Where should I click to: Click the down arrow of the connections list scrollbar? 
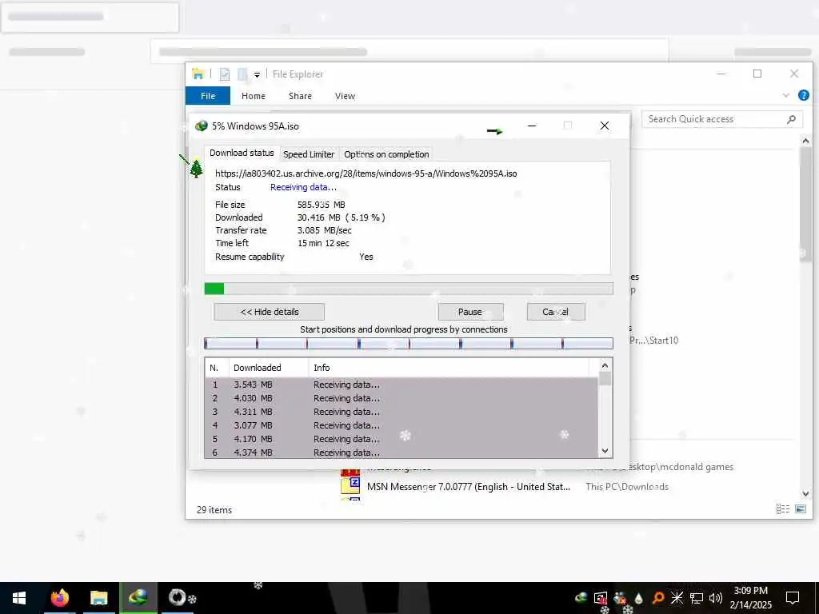click(605, 451)
